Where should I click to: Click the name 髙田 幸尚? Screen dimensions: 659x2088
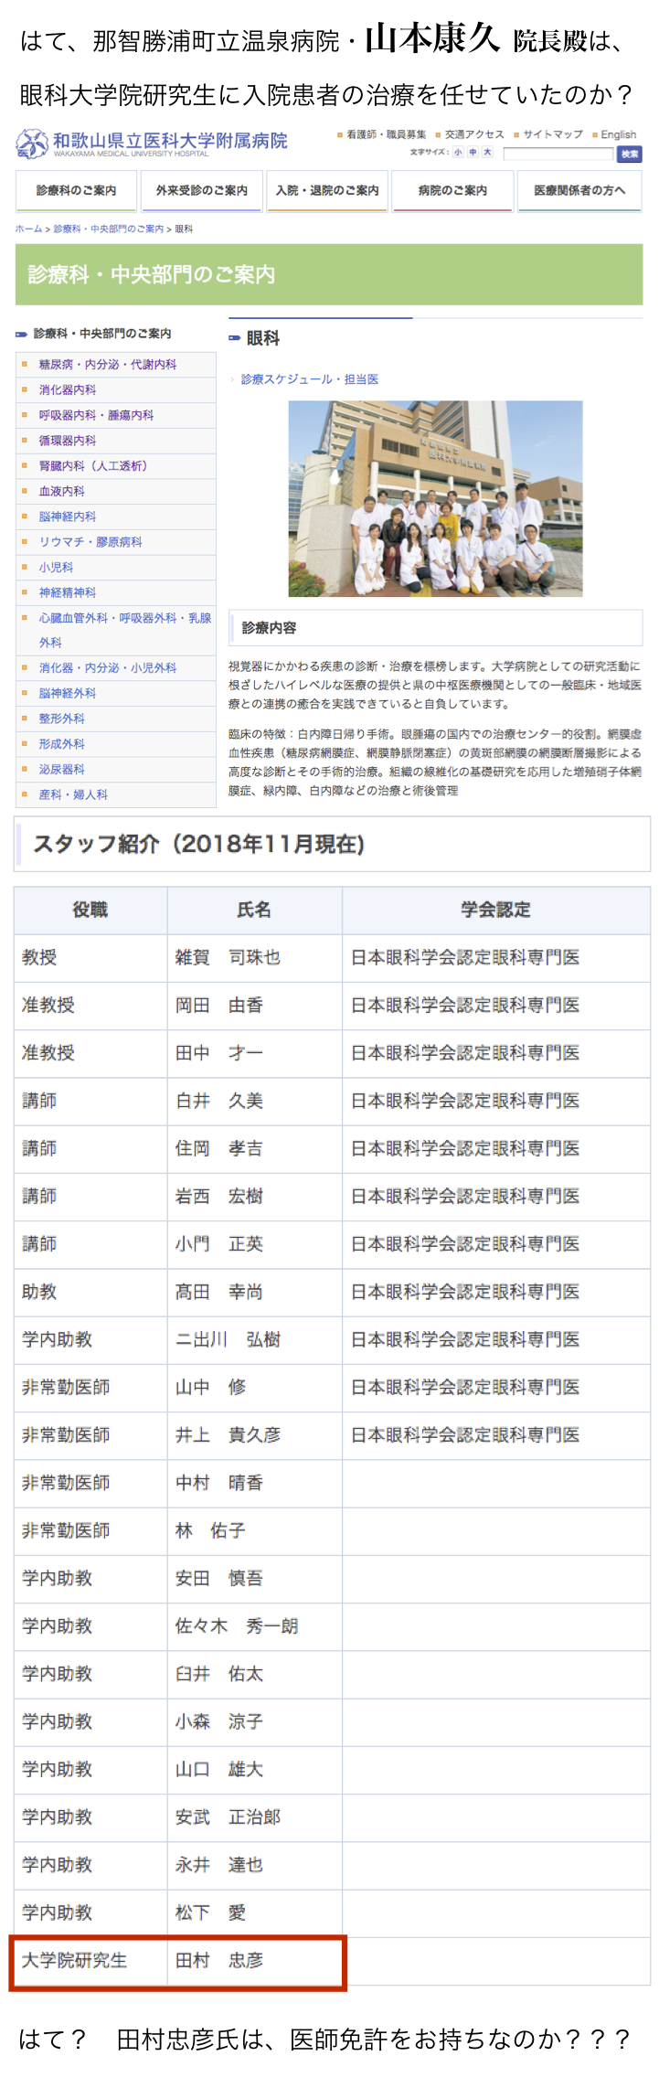[219, 1293]
